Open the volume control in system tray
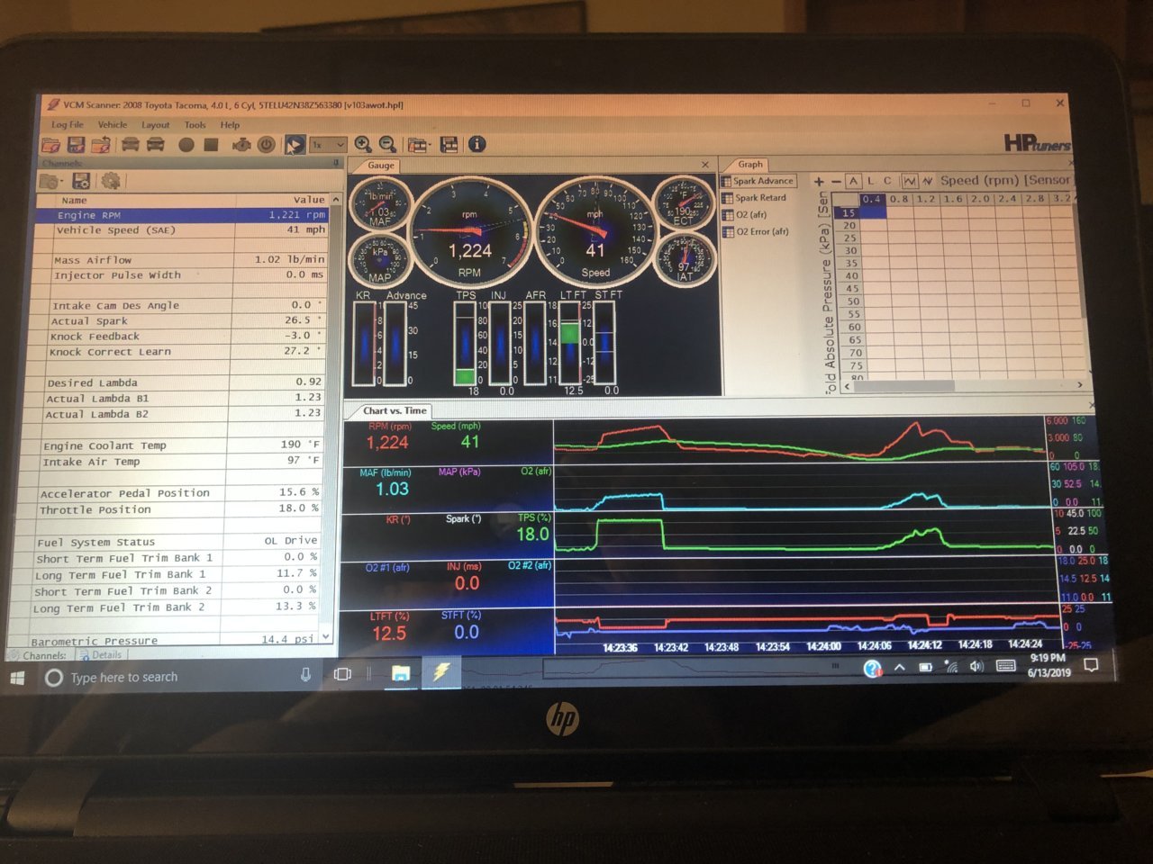Screen dimensions: 1153x864 click(976, 666)
